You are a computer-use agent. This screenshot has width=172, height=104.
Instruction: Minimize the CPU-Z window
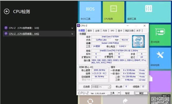(x=128, y=26)
